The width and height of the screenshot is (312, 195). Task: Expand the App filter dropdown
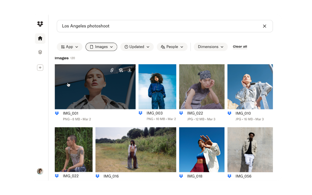tap(70, 47)
